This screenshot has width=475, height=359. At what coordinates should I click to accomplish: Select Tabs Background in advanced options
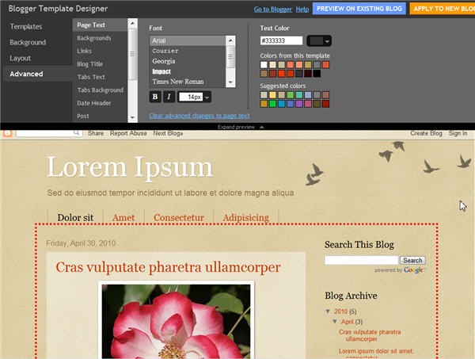[x=100, y=90]
